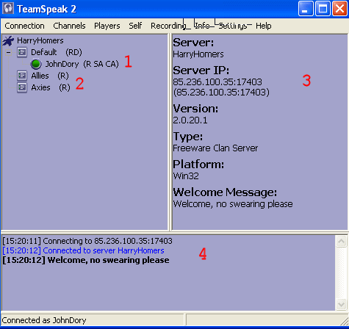This screenshot has width=349, height=329.
Task: Open the Self menu
Action: [x=135, y=26]
